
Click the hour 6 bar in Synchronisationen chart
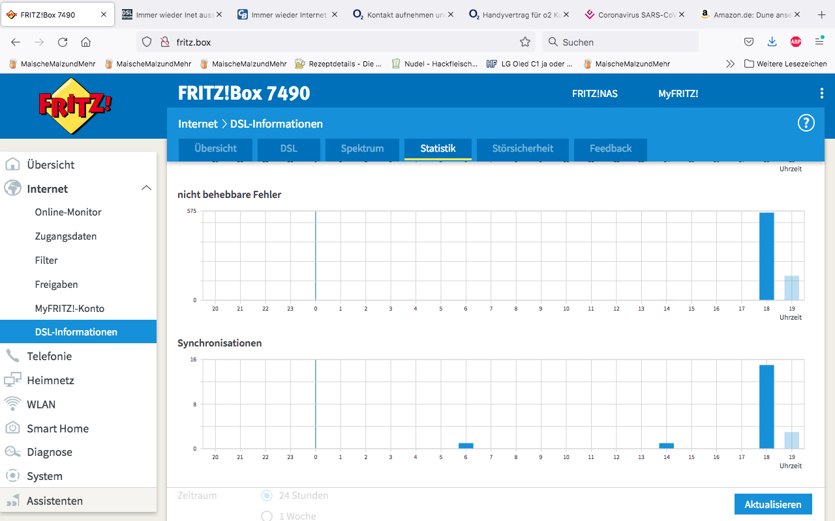tap(466, 445)
